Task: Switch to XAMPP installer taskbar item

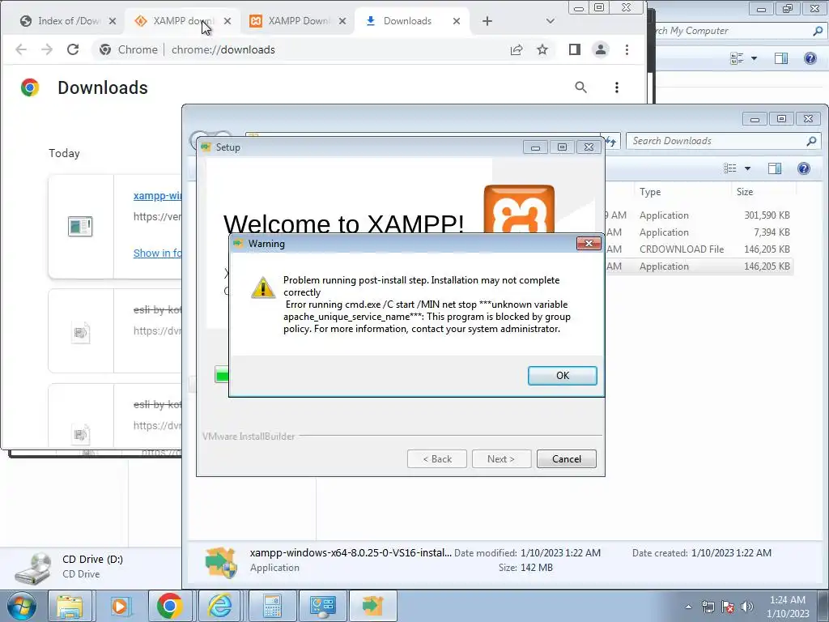Action: click(372, 606)
